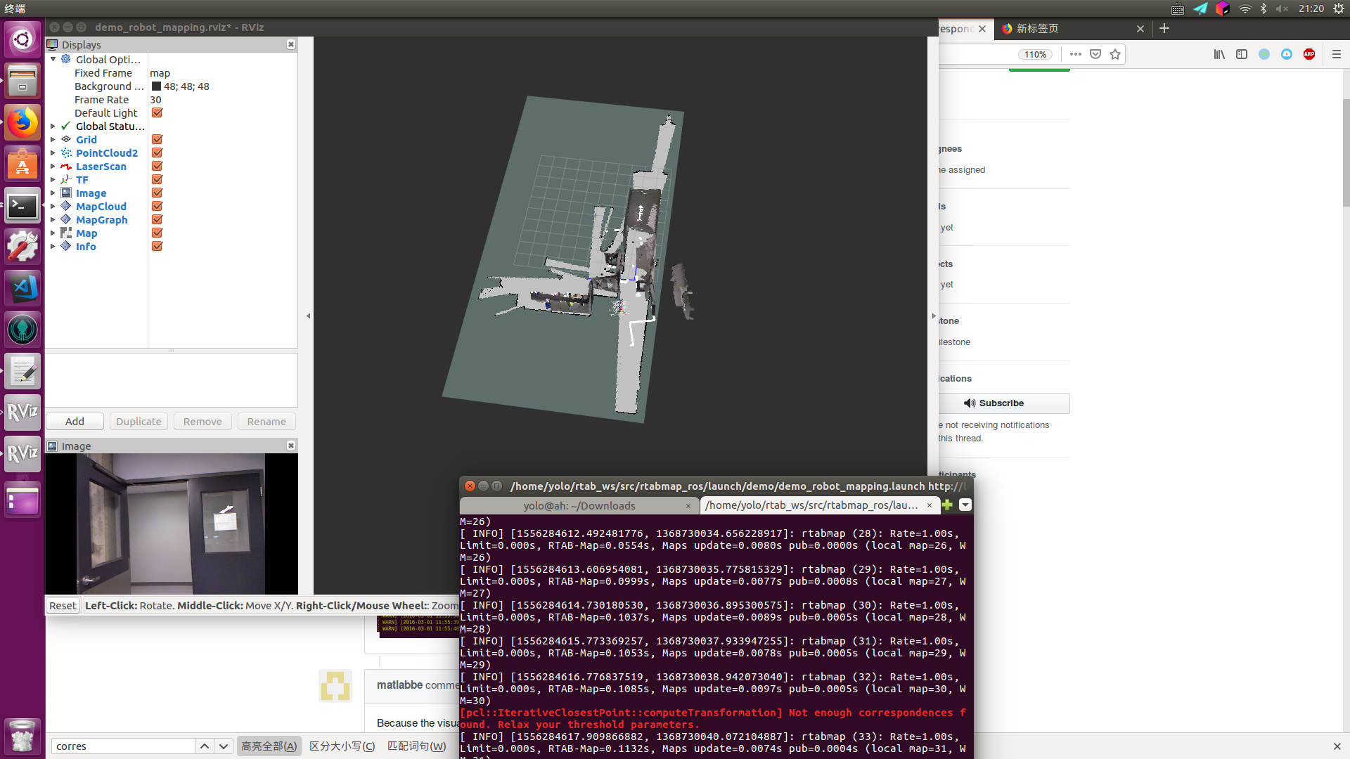Viewport: 1350px width, 759px height.
Task: Toggle the MapCloud display checkbox
Action: point(157,206)
